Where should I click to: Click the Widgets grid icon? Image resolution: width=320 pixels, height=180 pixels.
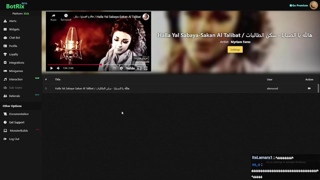pyautogui.click(x=5, y=29)
